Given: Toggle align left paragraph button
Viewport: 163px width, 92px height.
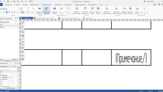Looking at the screenshot, I should click(7, 12).
